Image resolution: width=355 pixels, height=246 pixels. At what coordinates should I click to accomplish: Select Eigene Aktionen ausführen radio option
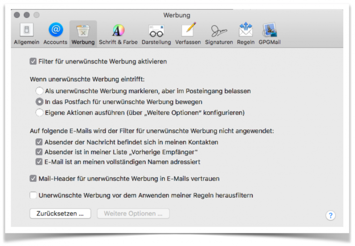point(39,112)
